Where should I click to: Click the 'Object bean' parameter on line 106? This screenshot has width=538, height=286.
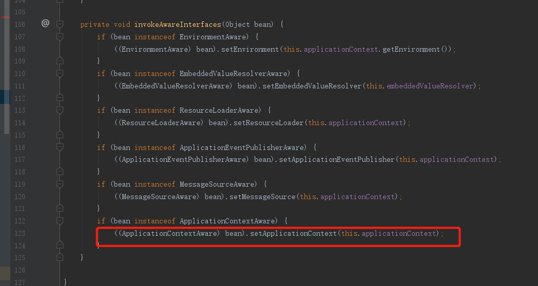tap(248, 24)
